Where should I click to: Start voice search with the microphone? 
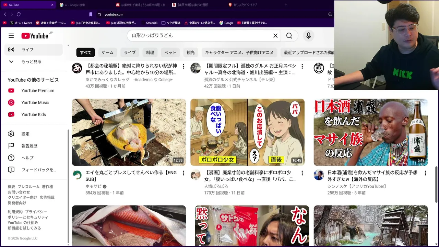pyautogui.click(x=308, y=36)
